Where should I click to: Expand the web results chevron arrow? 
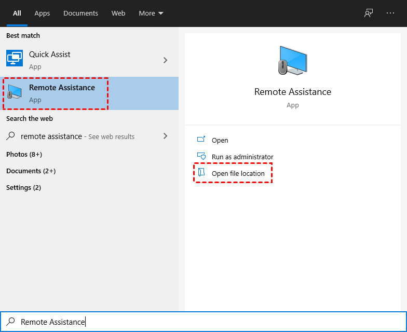[166, 136]
